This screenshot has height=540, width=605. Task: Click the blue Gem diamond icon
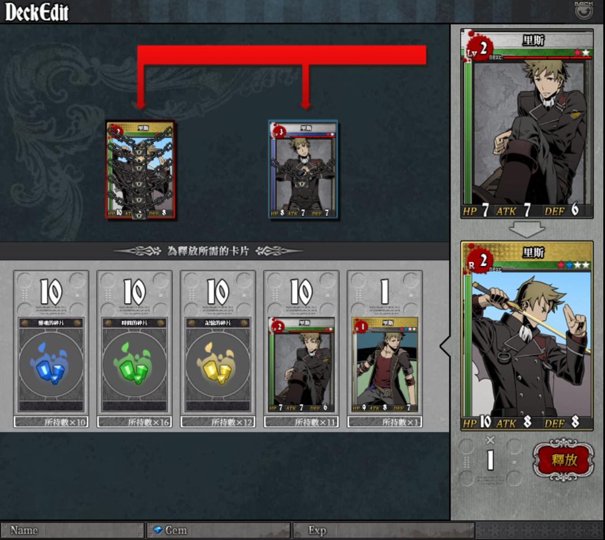click(158, 530)
